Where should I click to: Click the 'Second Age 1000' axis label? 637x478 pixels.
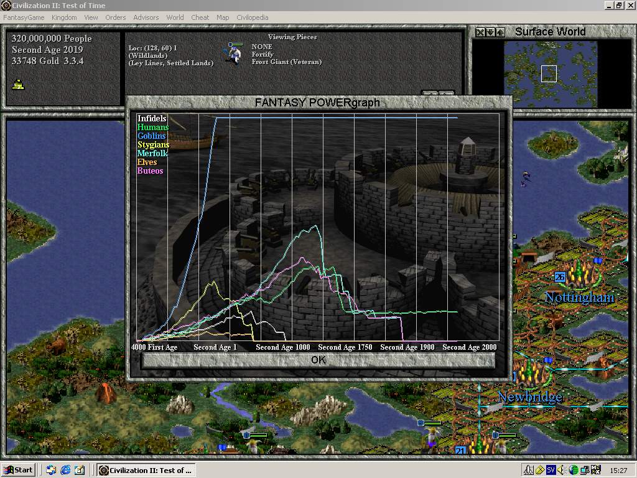pos(283,347)
